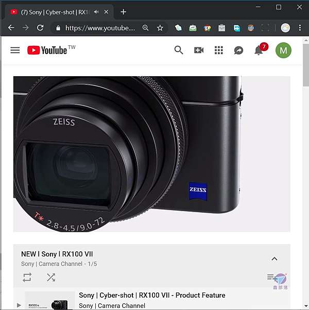Image resolution: width=309 pixels, height=310 pixels.
Task: Open the YouTube hamburger guide menu
Action: tap(15, 50)
